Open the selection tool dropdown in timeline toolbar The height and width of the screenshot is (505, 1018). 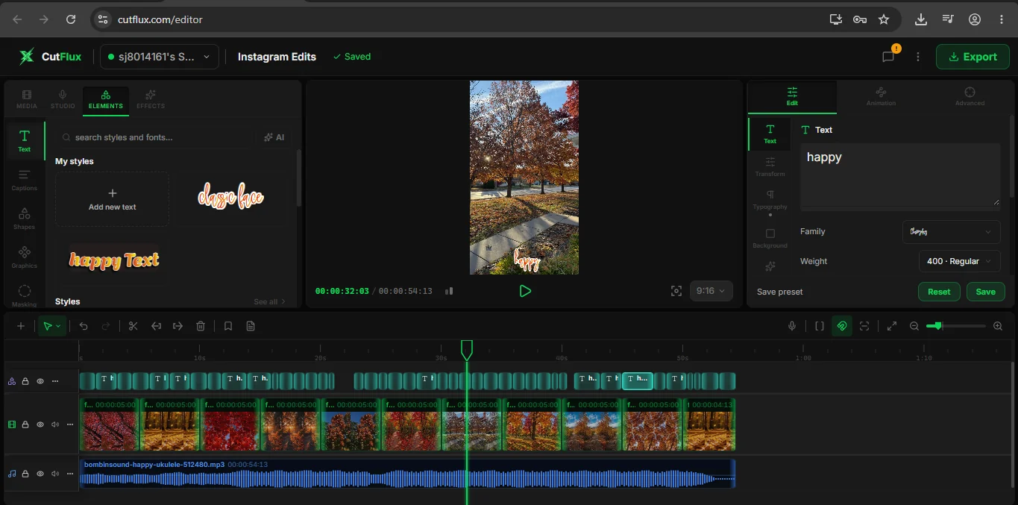pyautogui.click(x=51, y=326)
